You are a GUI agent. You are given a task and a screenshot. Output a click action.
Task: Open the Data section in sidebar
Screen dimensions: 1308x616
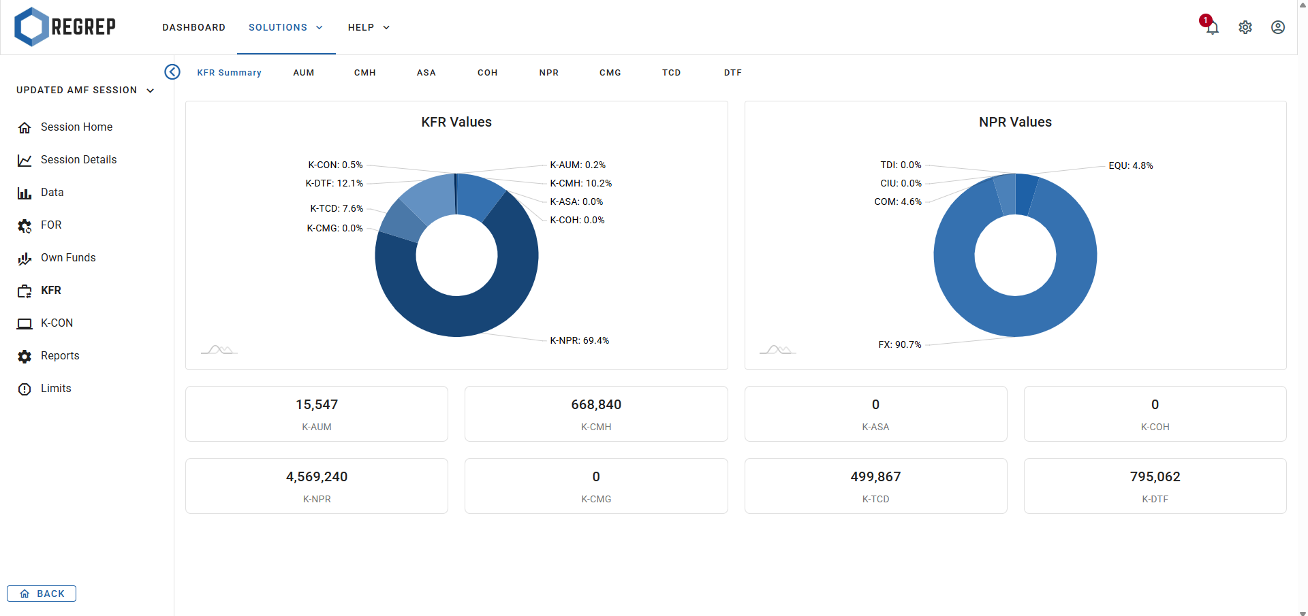click(x=52, y=192)
